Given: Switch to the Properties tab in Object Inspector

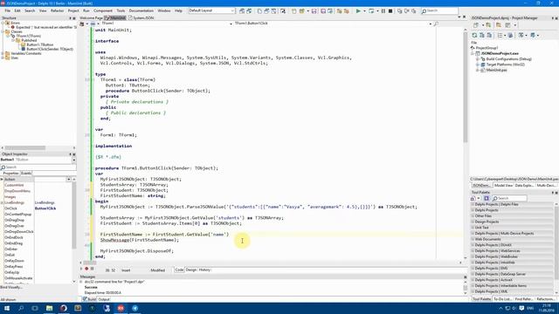Looking at the screenshot, I should (10, 174).
